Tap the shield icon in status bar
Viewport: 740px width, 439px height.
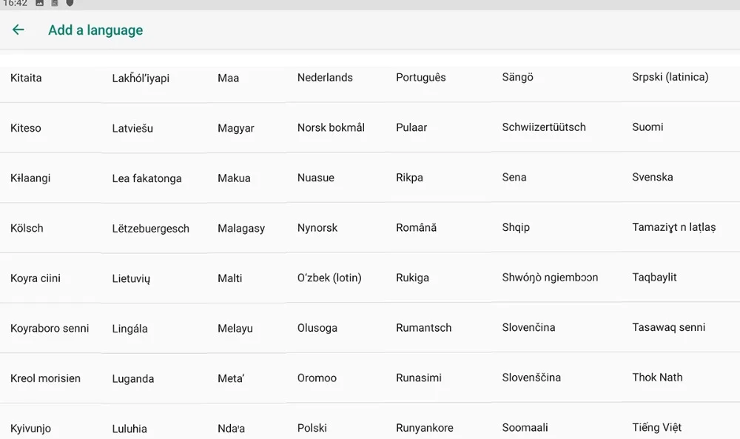point(70,3)
